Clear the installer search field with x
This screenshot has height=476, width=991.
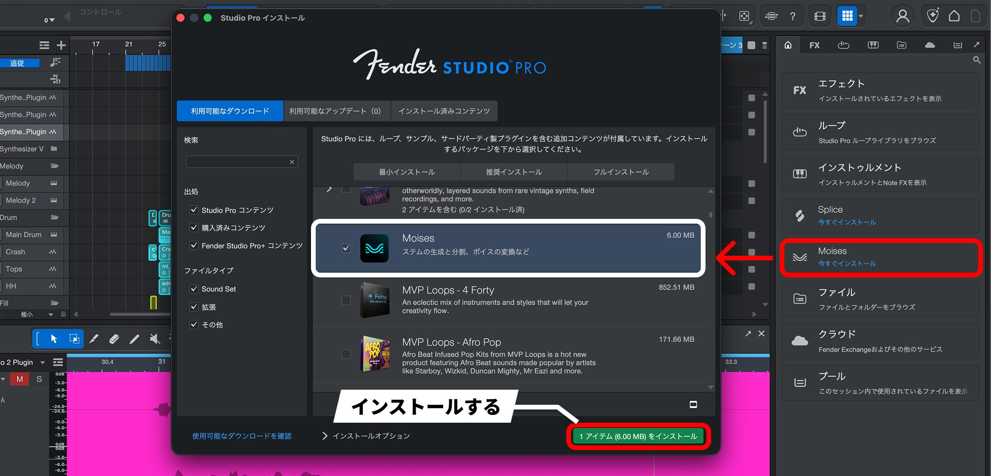[292, 162]
